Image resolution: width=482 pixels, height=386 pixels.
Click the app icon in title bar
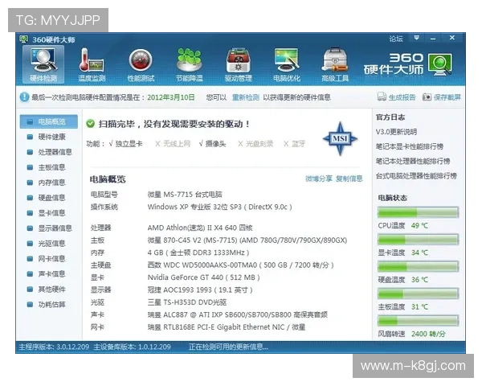(23, 39)
